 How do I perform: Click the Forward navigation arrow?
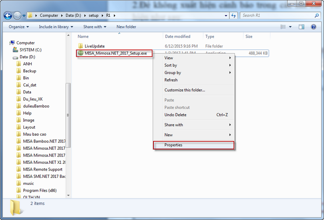tap(17, 16)
